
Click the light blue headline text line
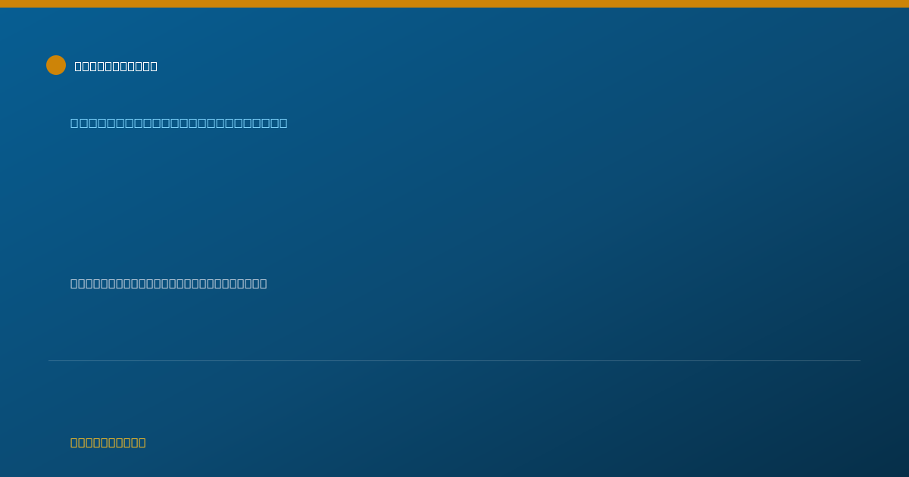click(179, 123)
